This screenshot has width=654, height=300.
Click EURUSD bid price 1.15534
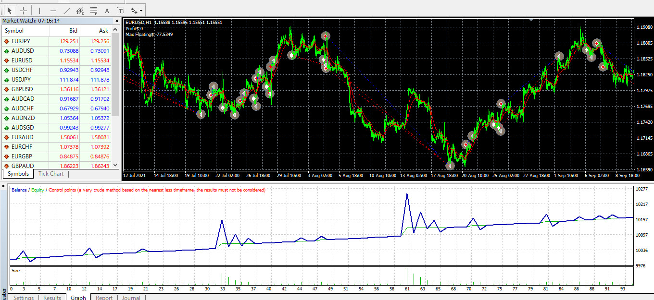(68, 60)
